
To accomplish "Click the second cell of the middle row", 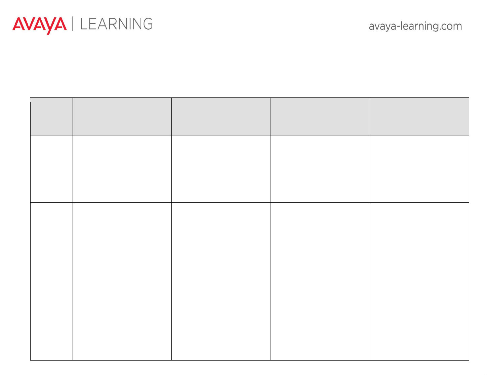I will 122,169.
